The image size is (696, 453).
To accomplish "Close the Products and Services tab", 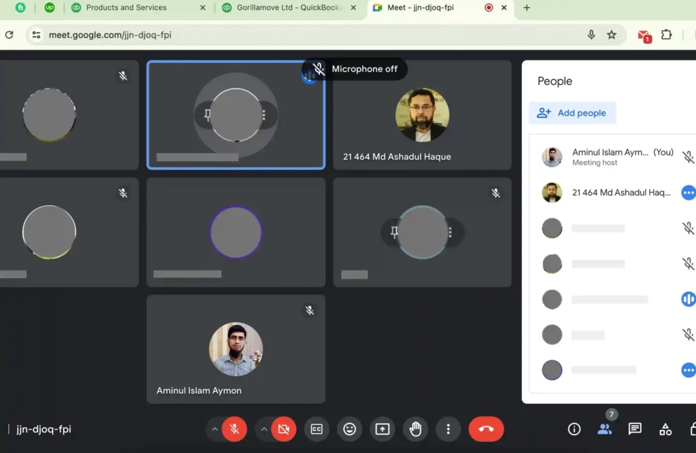I will tap(203, 7).
